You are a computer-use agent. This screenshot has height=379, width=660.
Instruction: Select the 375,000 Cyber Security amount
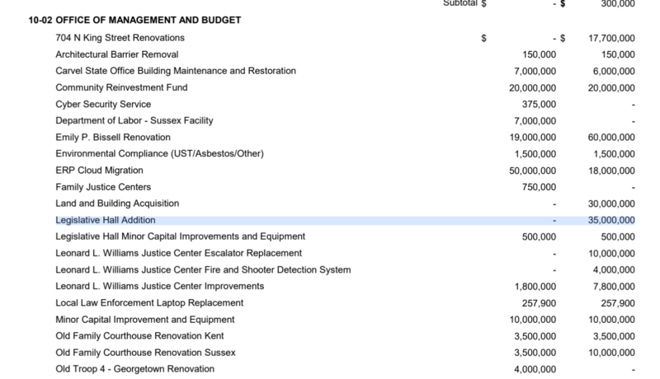(540, 104)
